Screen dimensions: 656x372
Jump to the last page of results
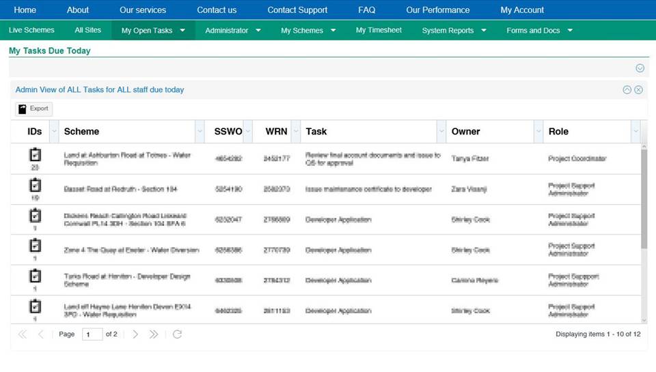tap(154, 334)
